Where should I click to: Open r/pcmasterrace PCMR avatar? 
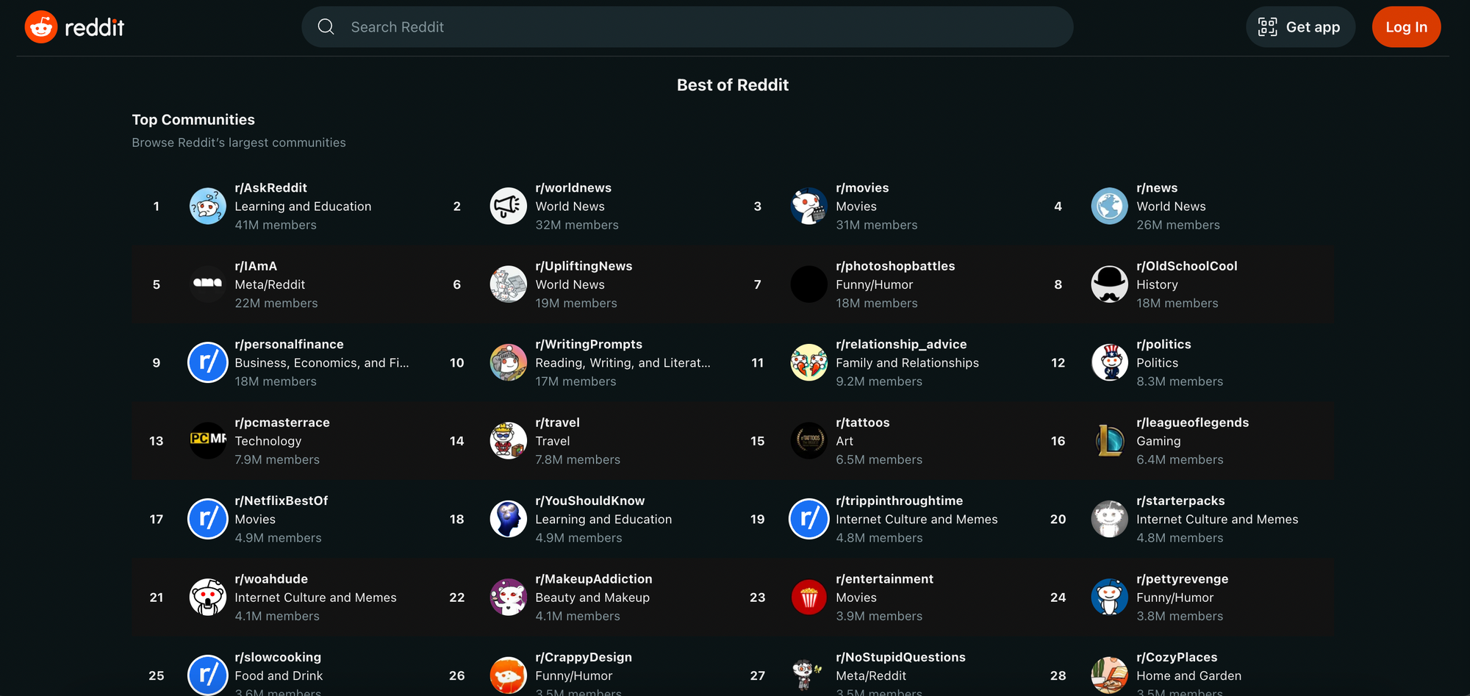pos(208,441)
